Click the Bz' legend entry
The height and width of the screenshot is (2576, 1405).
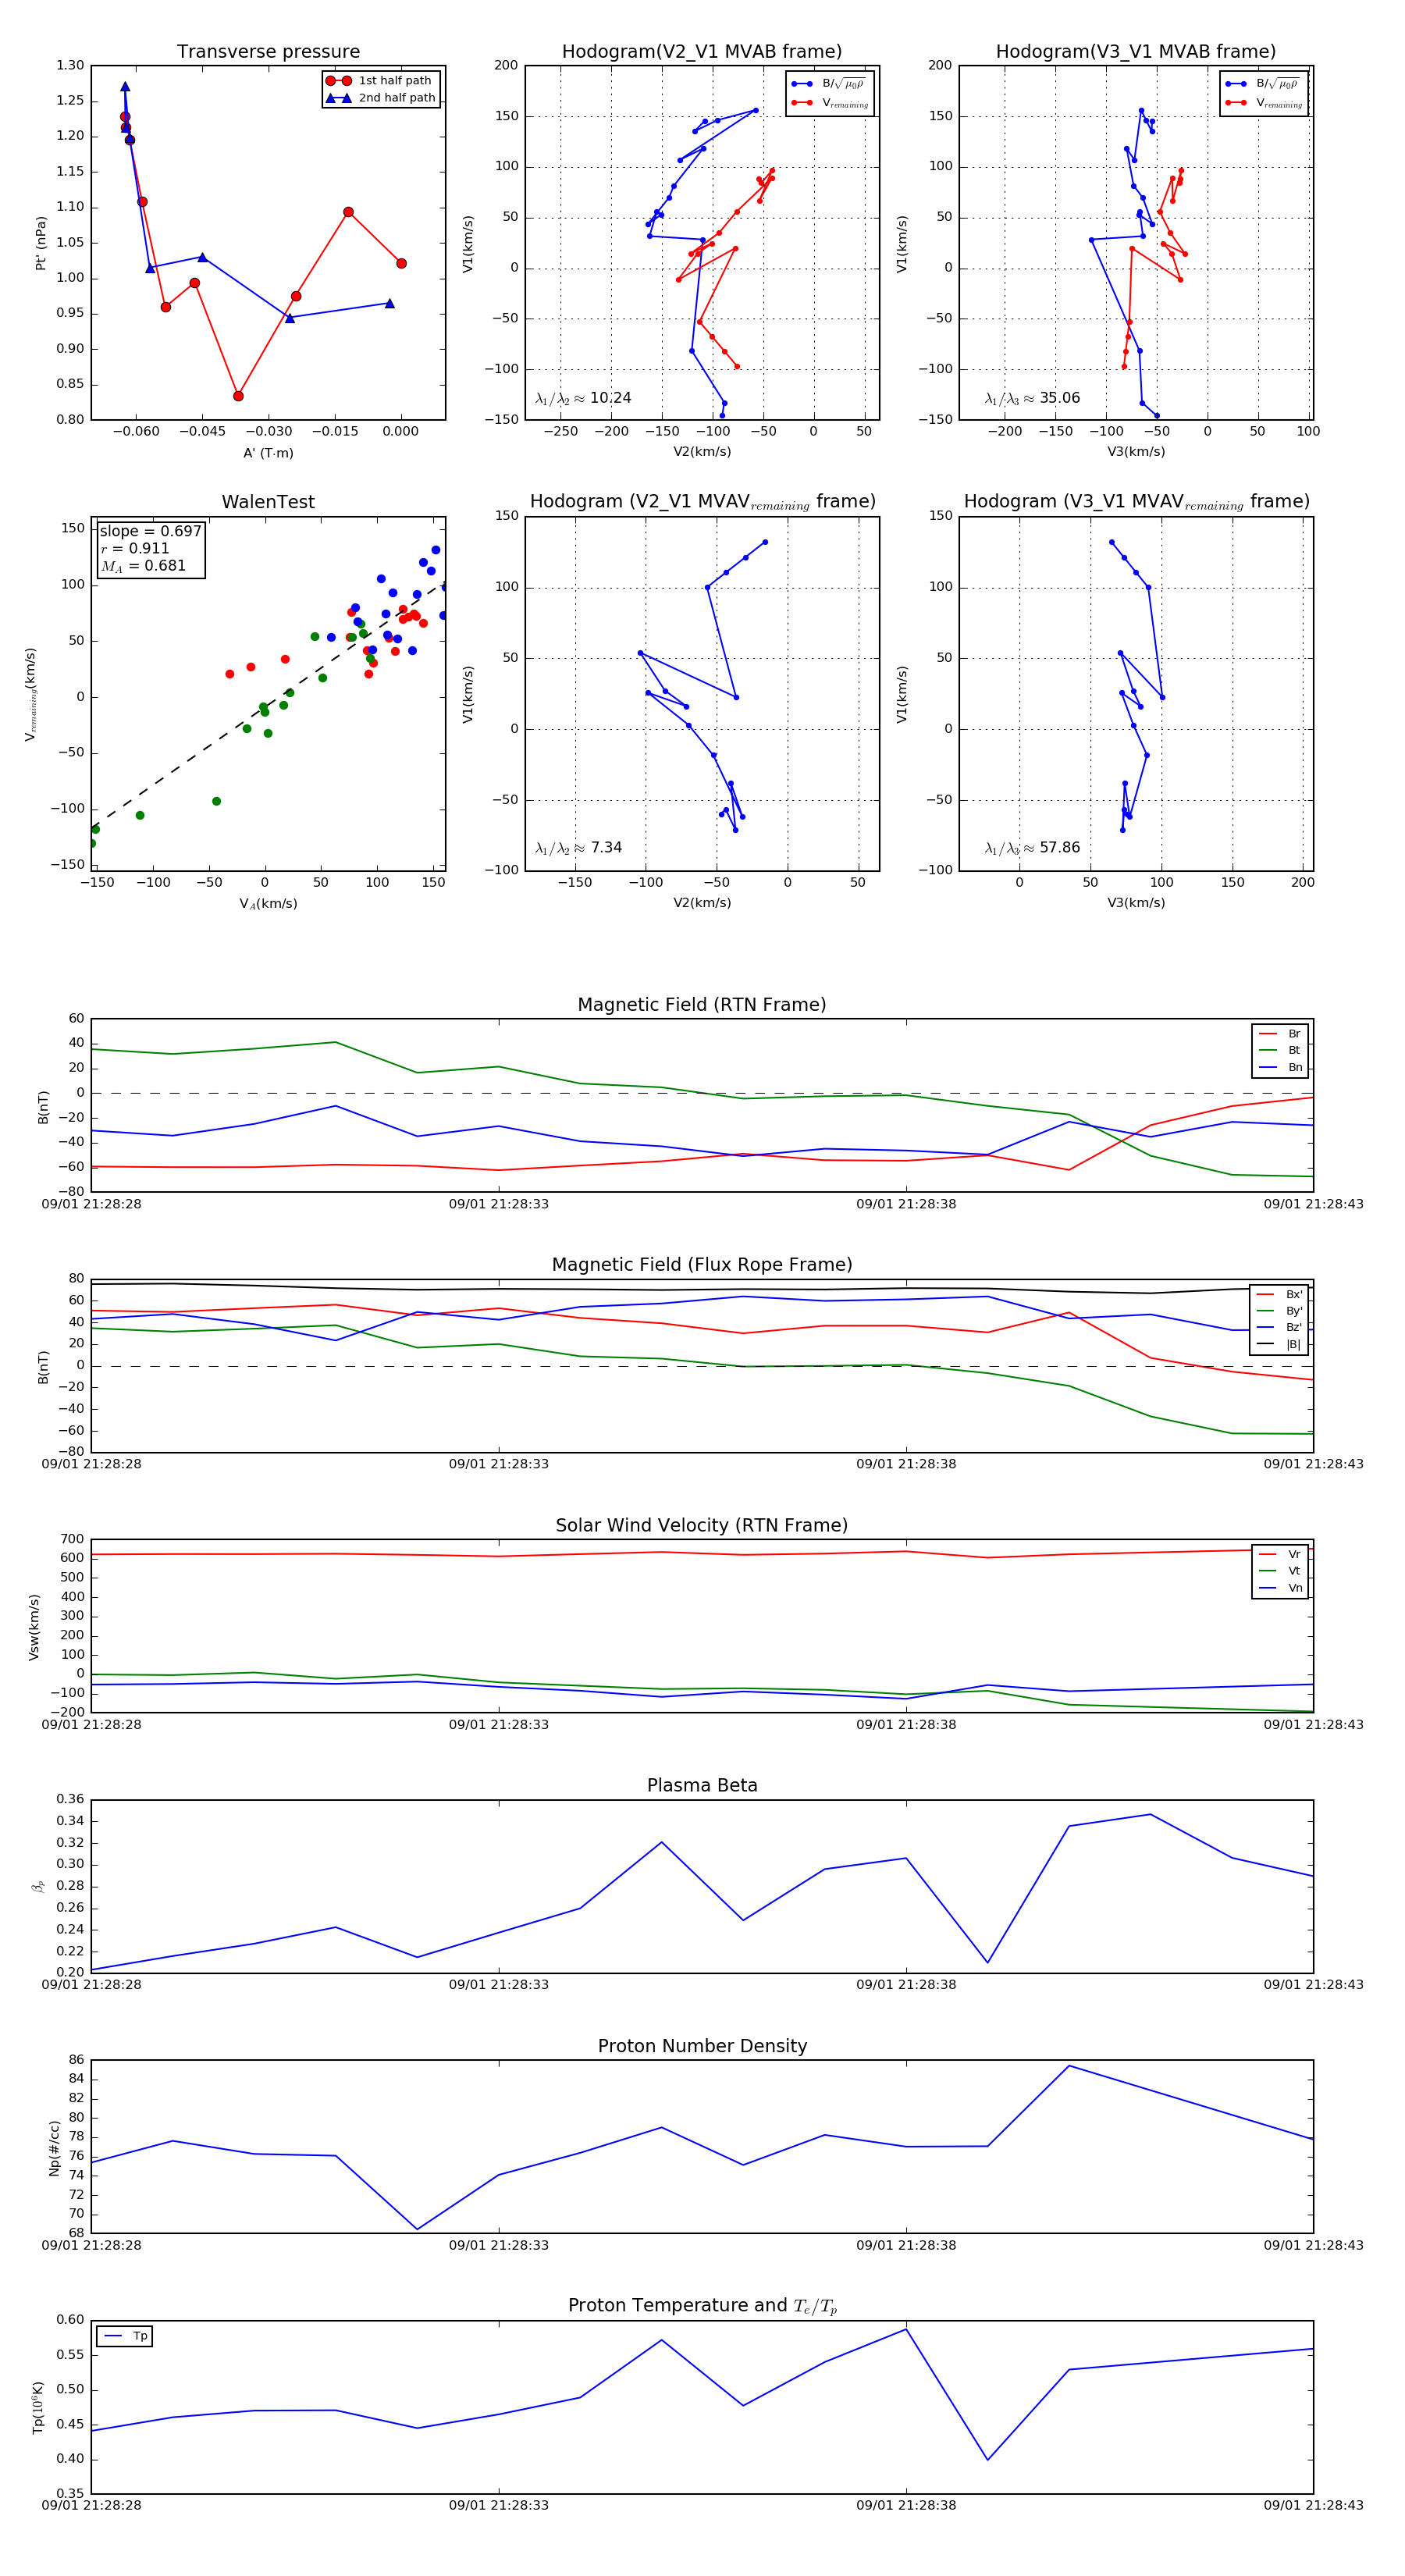(x=1279, y=1327)
